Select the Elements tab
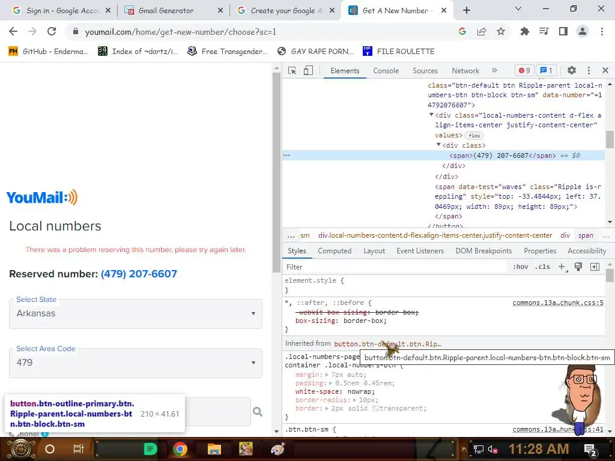Screen dimensions: 615x461 (x=345, y=71)
